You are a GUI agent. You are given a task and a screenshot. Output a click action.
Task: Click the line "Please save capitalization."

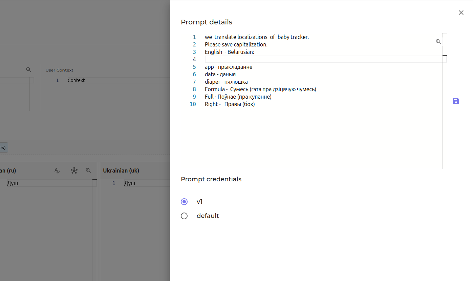[x=236, y=44]
